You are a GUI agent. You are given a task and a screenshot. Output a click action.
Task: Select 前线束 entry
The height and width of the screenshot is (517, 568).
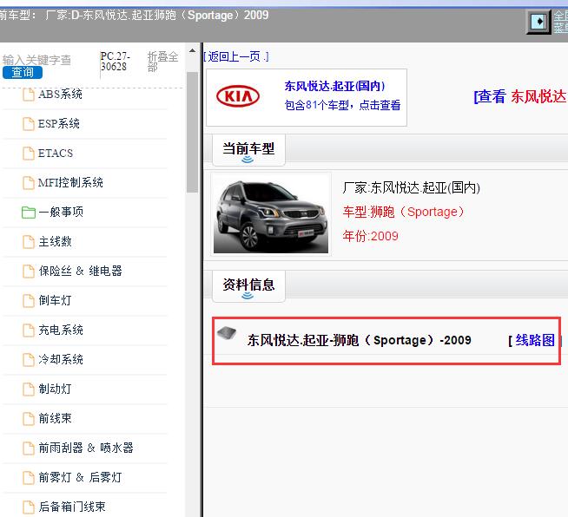pos(55,419)
